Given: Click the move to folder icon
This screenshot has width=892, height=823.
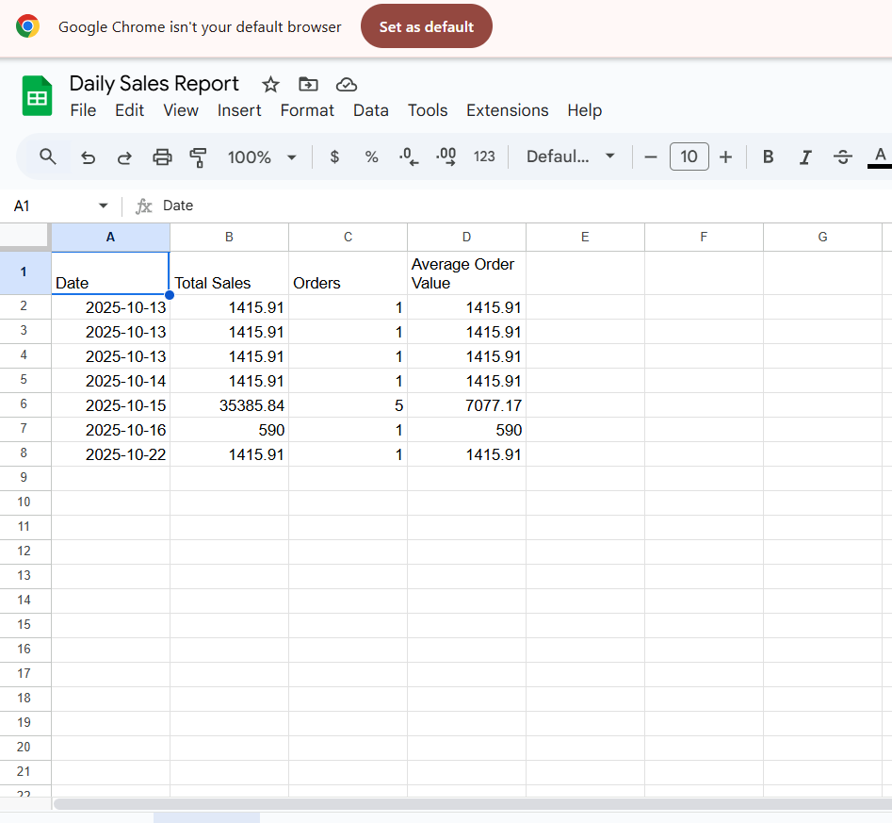Looking at the screenshot, I should [x=308, y=85].
